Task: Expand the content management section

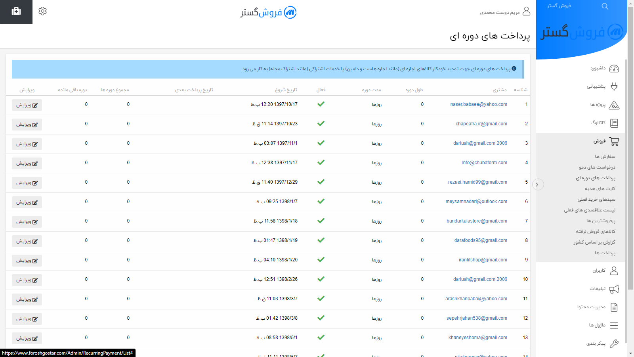Action: point(591,307)
